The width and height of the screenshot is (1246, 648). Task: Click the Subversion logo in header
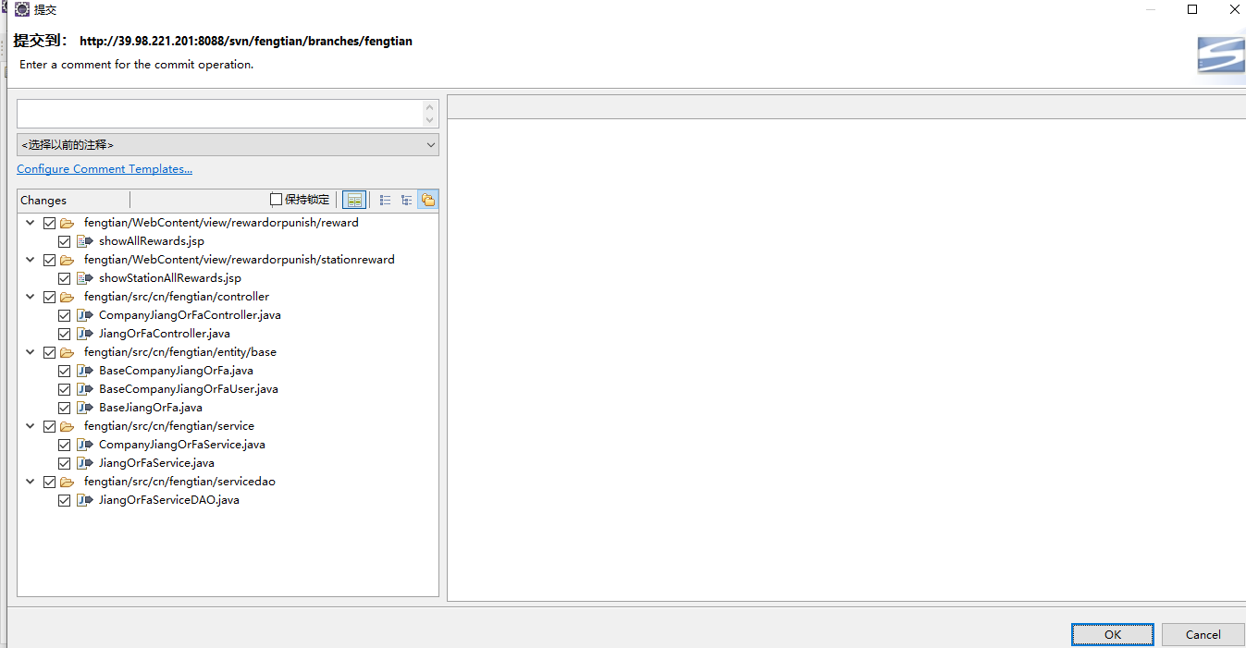click(1220, 57)
